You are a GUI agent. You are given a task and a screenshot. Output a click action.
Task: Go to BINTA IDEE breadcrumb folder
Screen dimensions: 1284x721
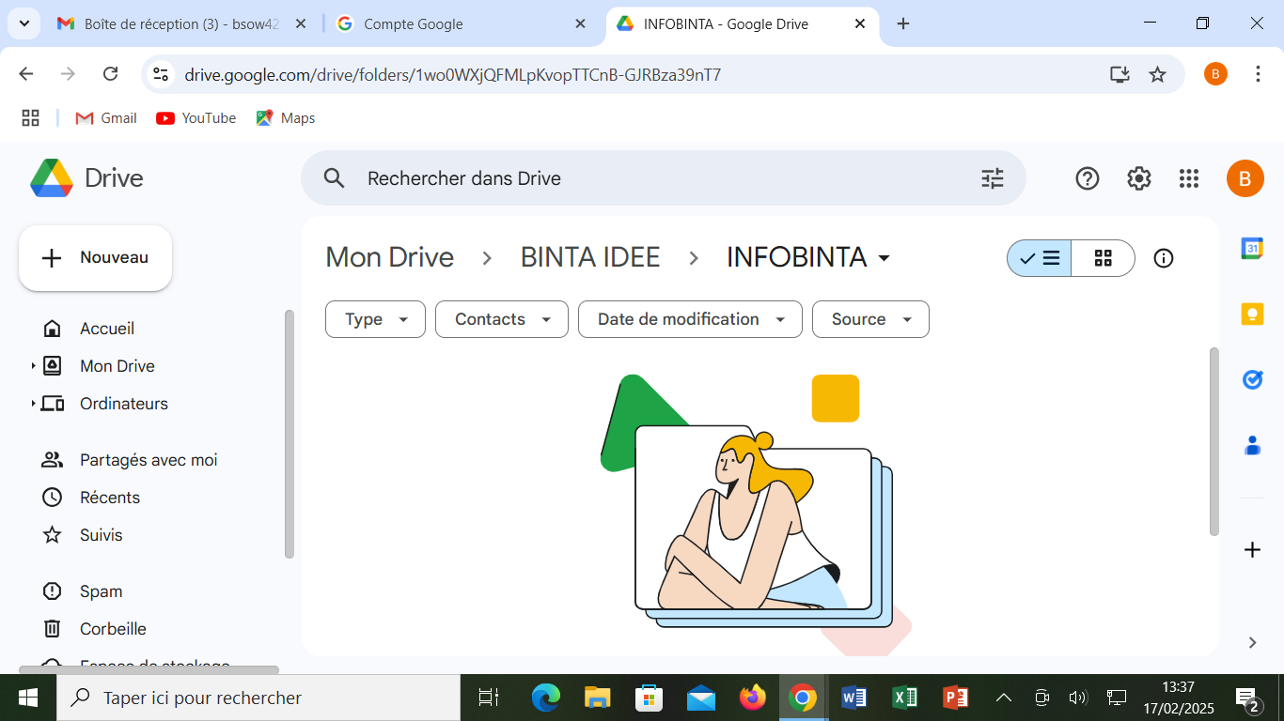[x=590, y=257]
